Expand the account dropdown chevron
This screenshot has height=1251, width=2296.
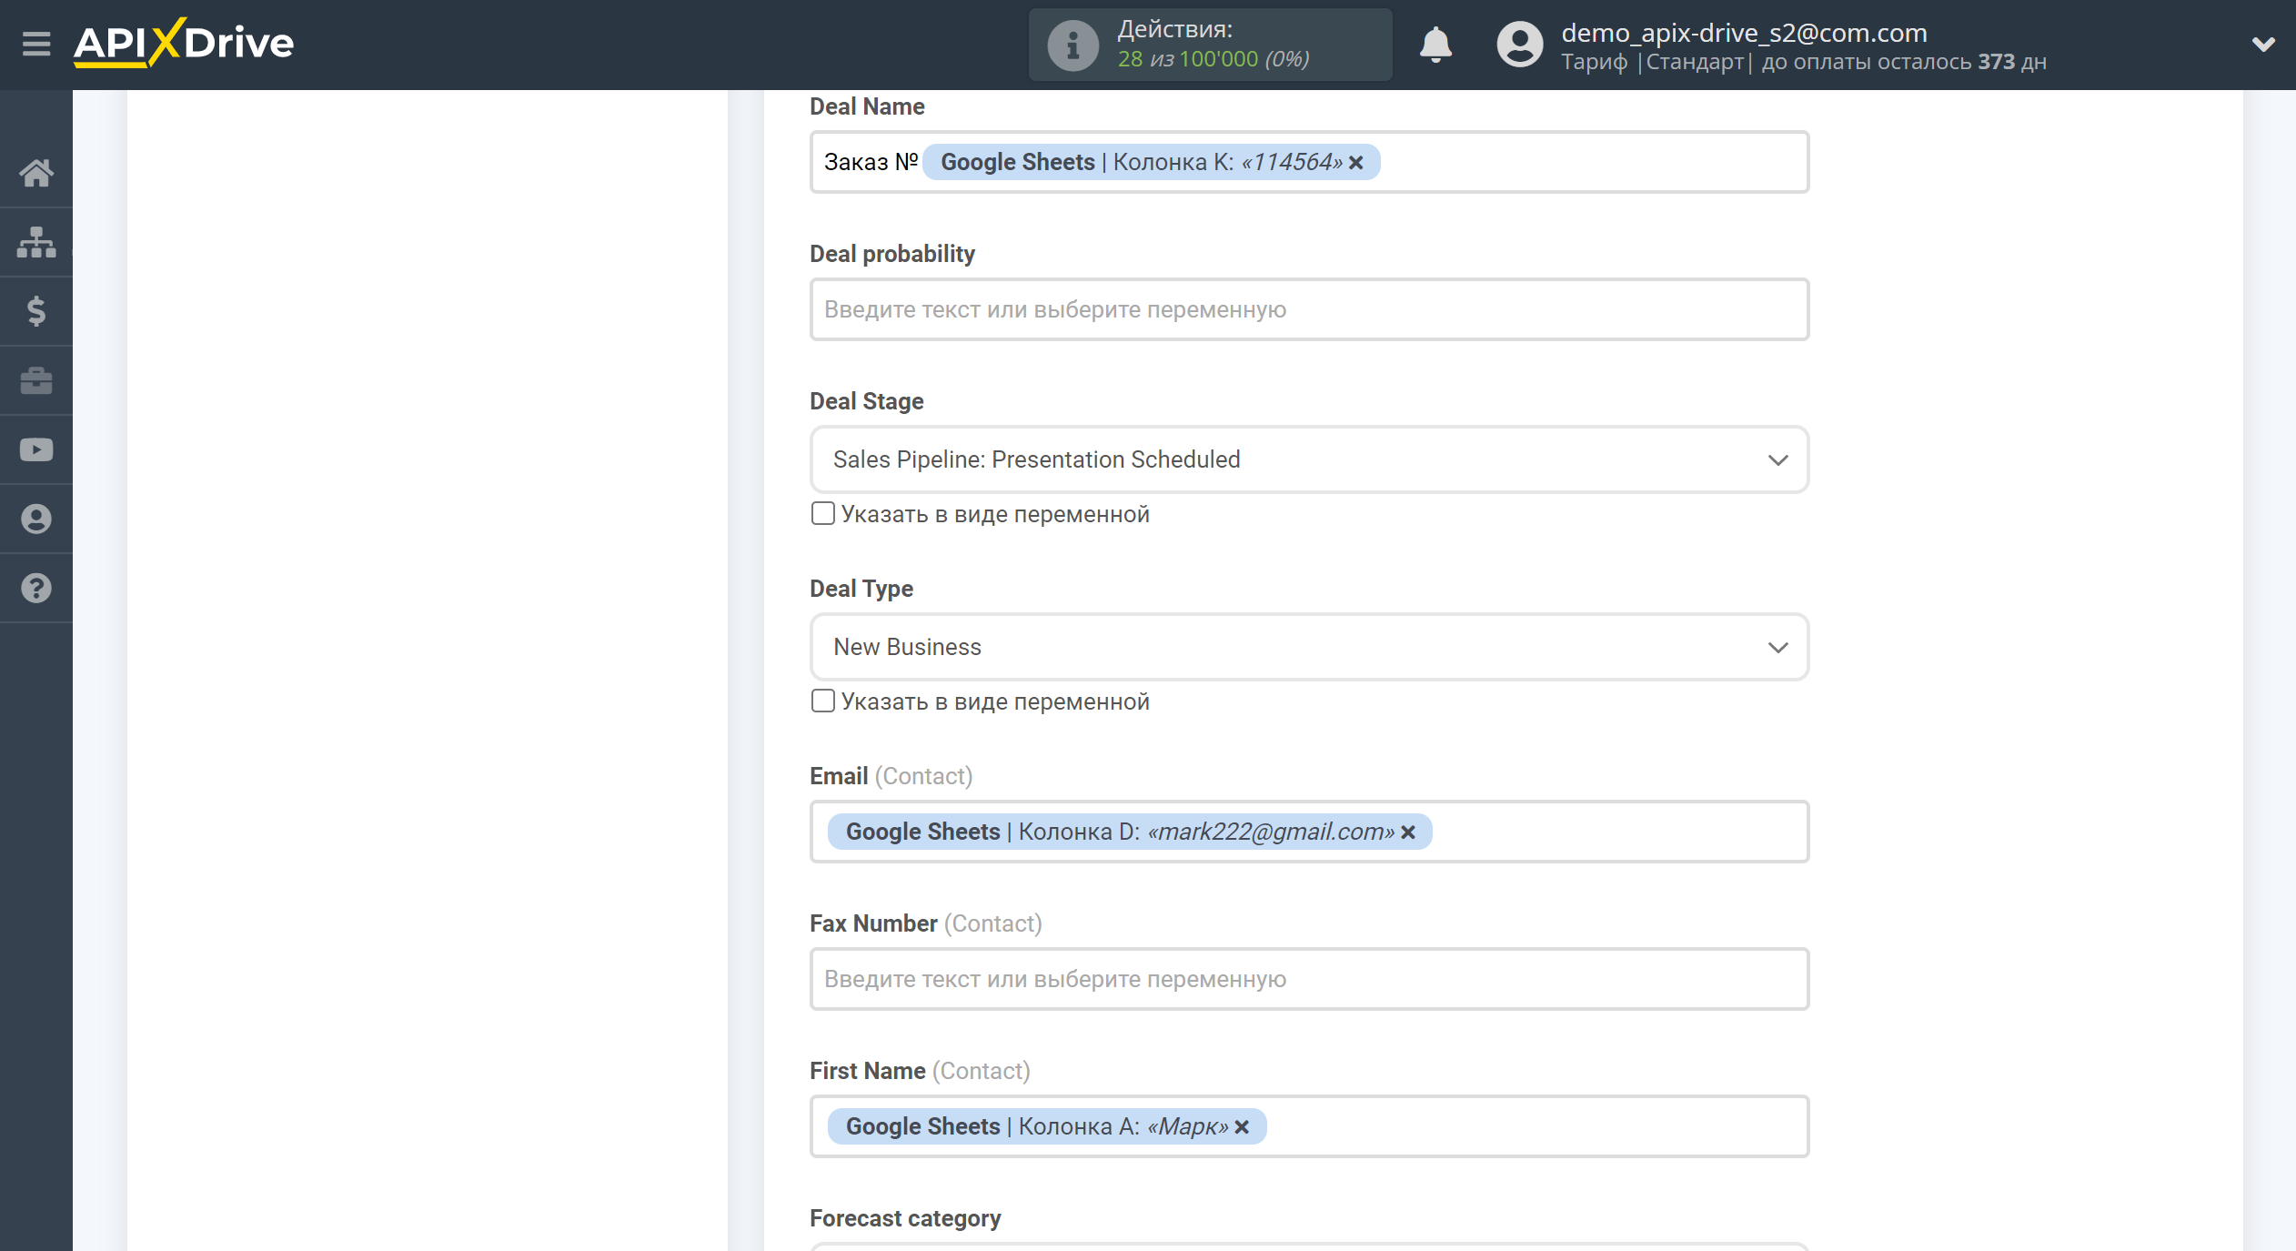2263,44
